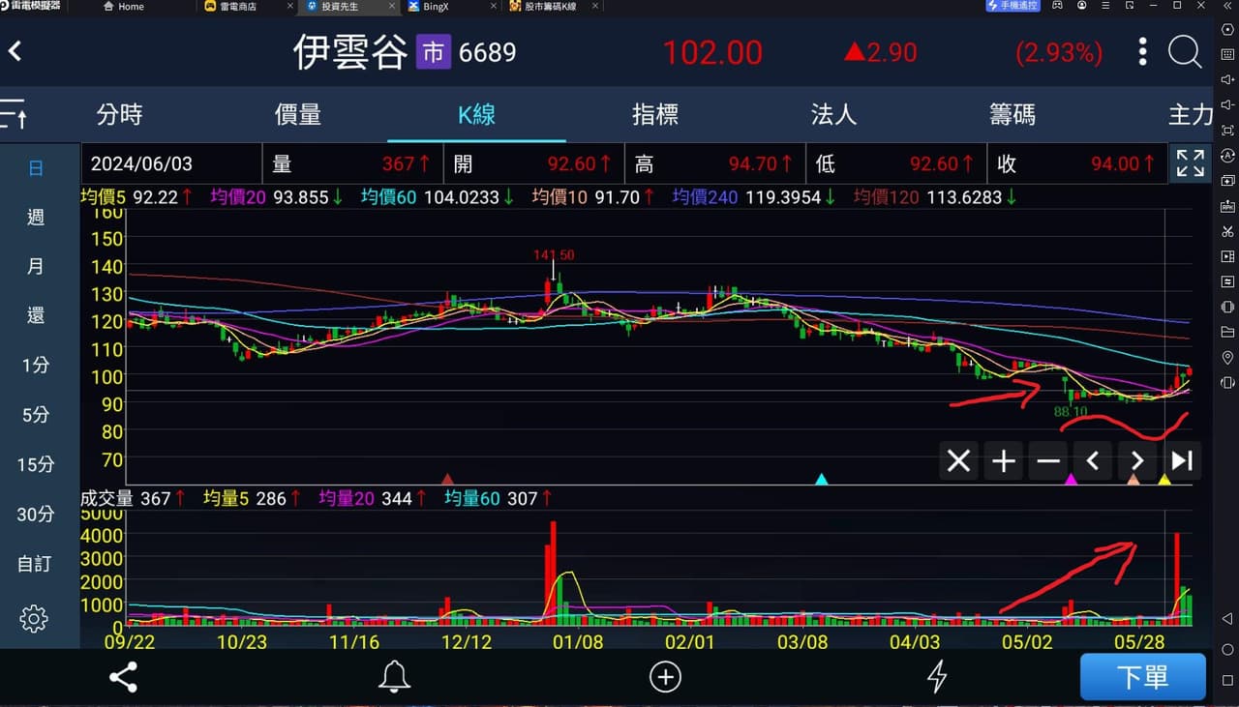The image size is (1239, 707).
Task: Click the yellow triangle marker on date axis
Action: click(1164, 479)
